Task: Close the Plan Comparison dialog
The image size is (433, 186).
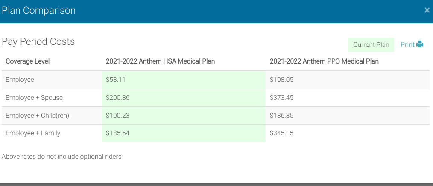Action: tap(427, 10)
